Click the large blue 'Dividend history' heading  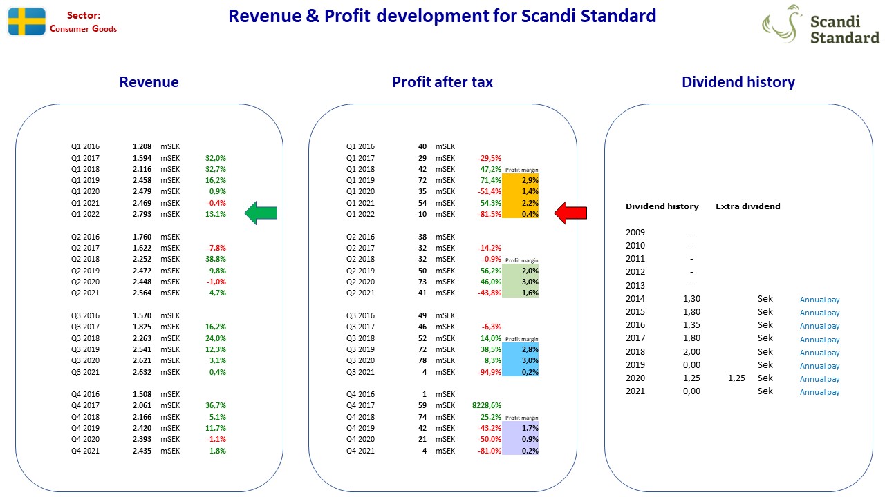tap(738, 82)
